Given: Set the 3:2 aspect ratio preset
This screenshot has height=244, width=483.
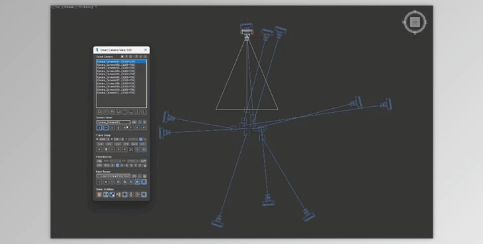Looking at the screenshot, I should (x=118, y=144).
